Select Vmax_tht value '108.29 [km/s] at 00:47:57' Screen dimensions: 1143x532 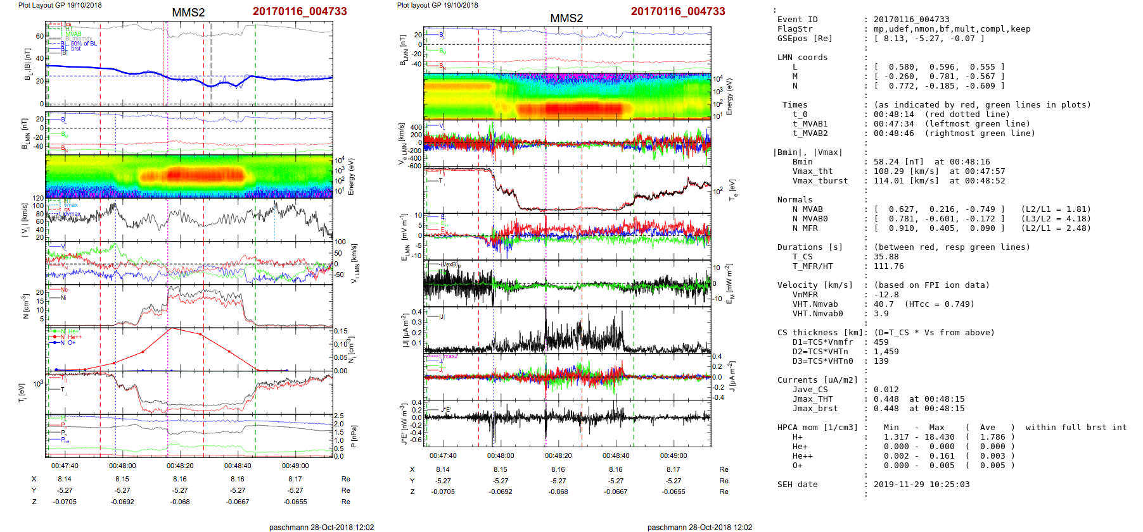[x=940, y=171]
